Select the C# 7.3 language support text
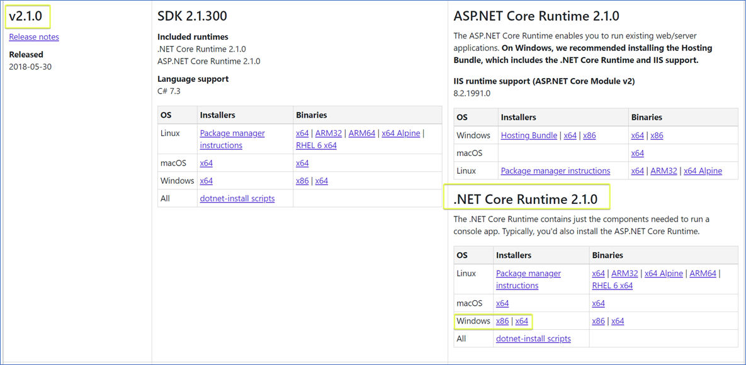The width and height of the screenshot is (746, 365). click(x=169, y=91)
